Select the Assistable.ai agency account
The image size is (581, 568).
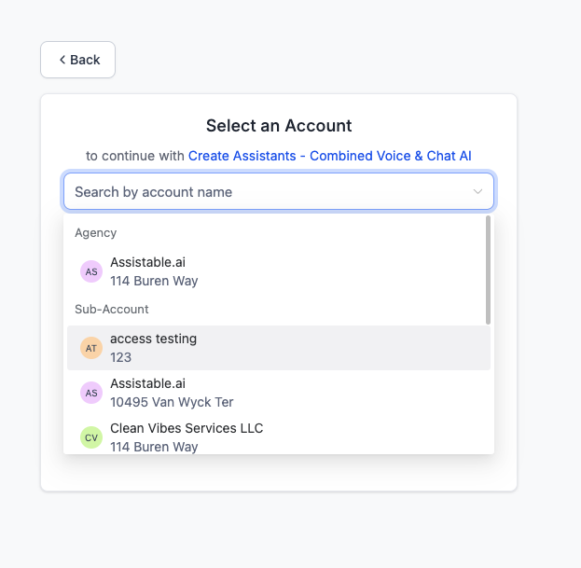click(278, 271)
